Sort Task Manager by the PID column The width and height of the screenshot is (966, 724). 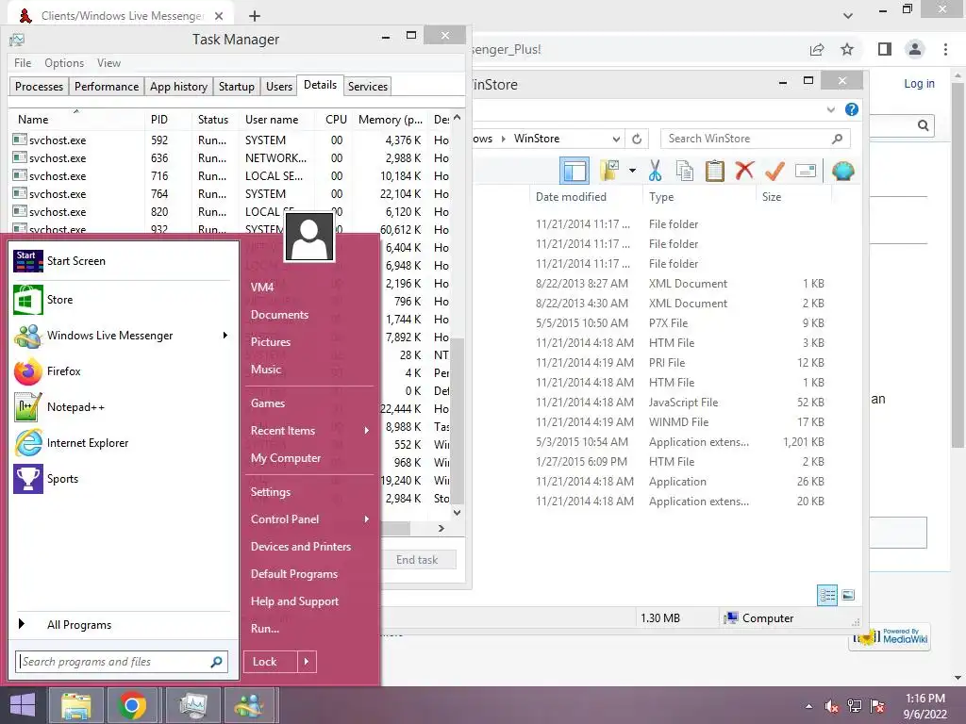[159, 120]
